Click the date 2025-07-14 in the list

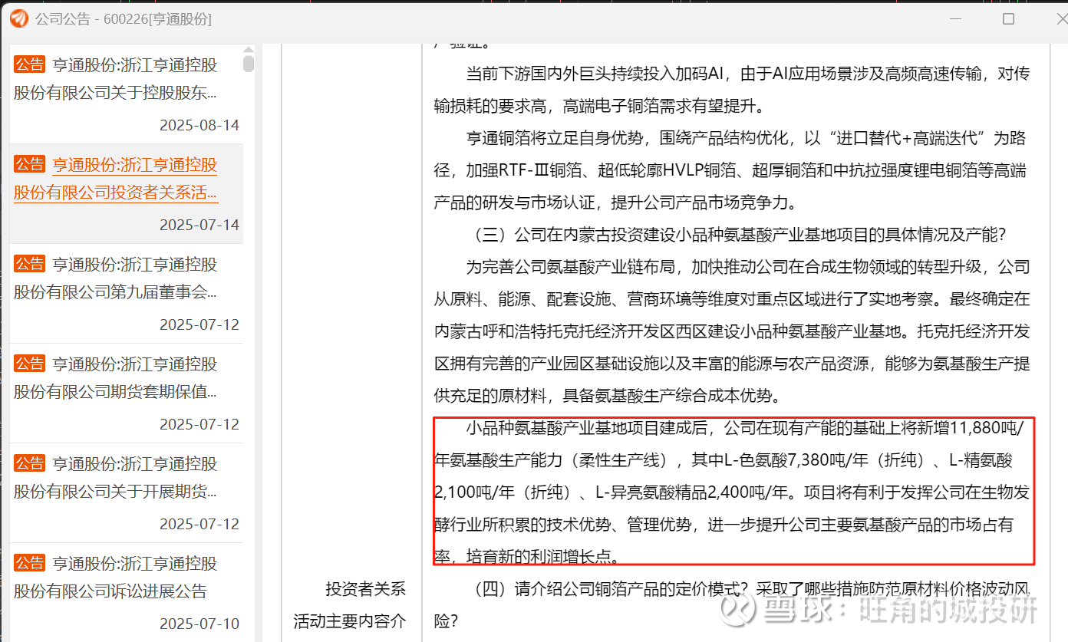(199, 225)
